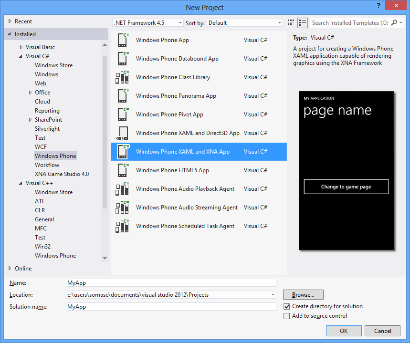The image size is (410, 343).
Task: Click the Audio Playback Agent icon
Action: pos(122,189)
